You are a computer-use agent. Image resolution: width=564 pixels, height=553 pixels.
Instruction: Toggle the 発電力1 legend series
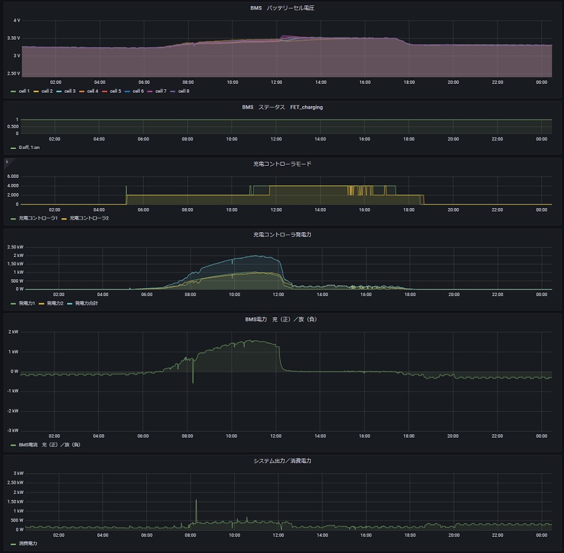(x=27, y=303)
